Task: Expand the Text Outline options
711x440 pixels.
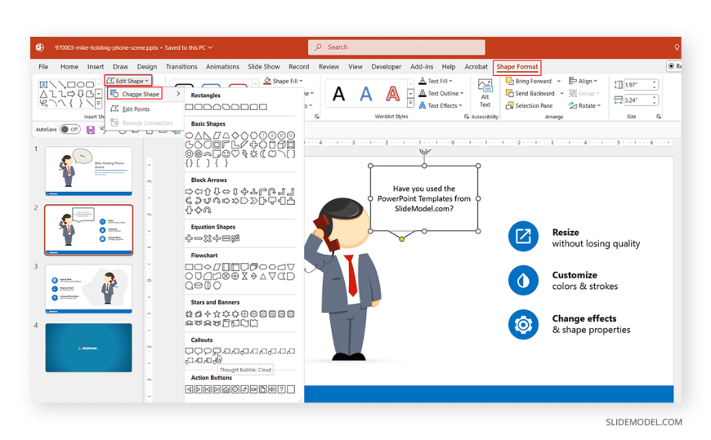Action: pyautogui.click(x=462, y=93)
